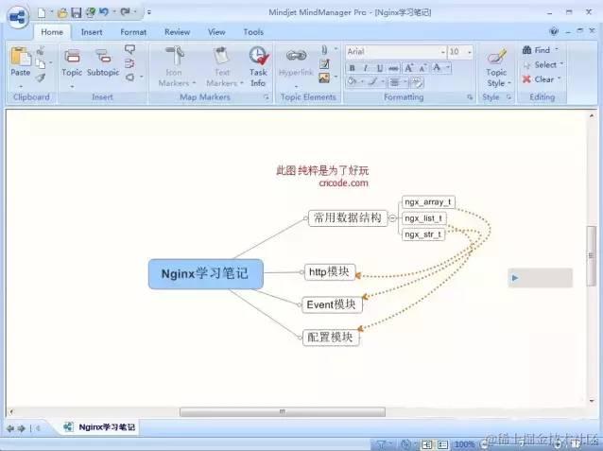Open Task Info panel

pos(258,66)
